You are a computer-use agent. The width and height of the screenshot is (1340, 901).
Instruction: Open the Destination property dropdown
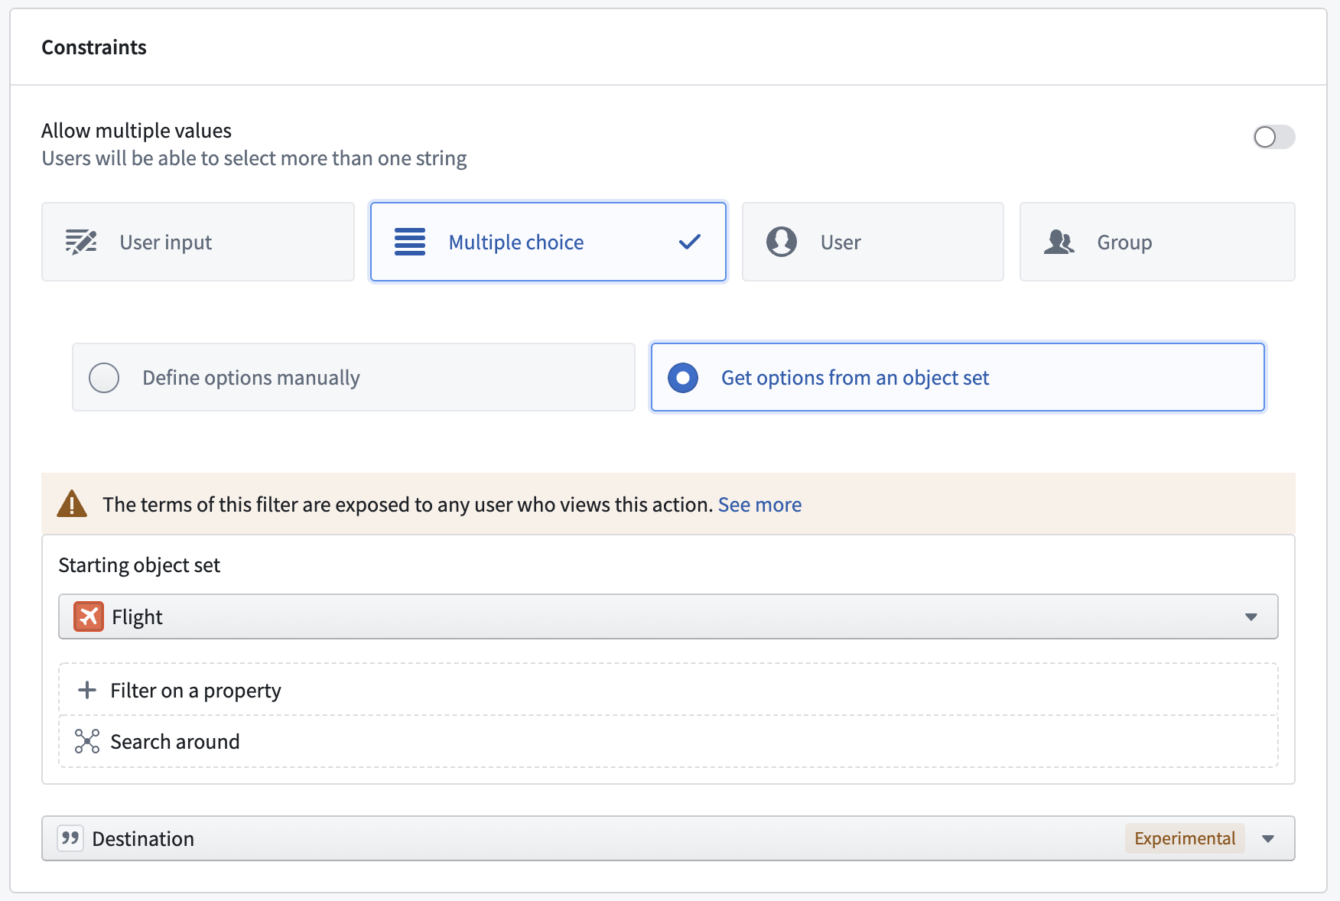click(668, 838)
